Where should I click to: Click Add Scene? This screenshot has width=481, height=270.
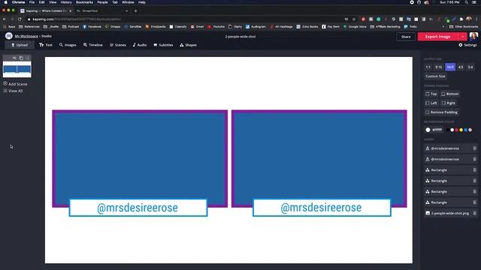pyautogui.click(x=15, y=84)
